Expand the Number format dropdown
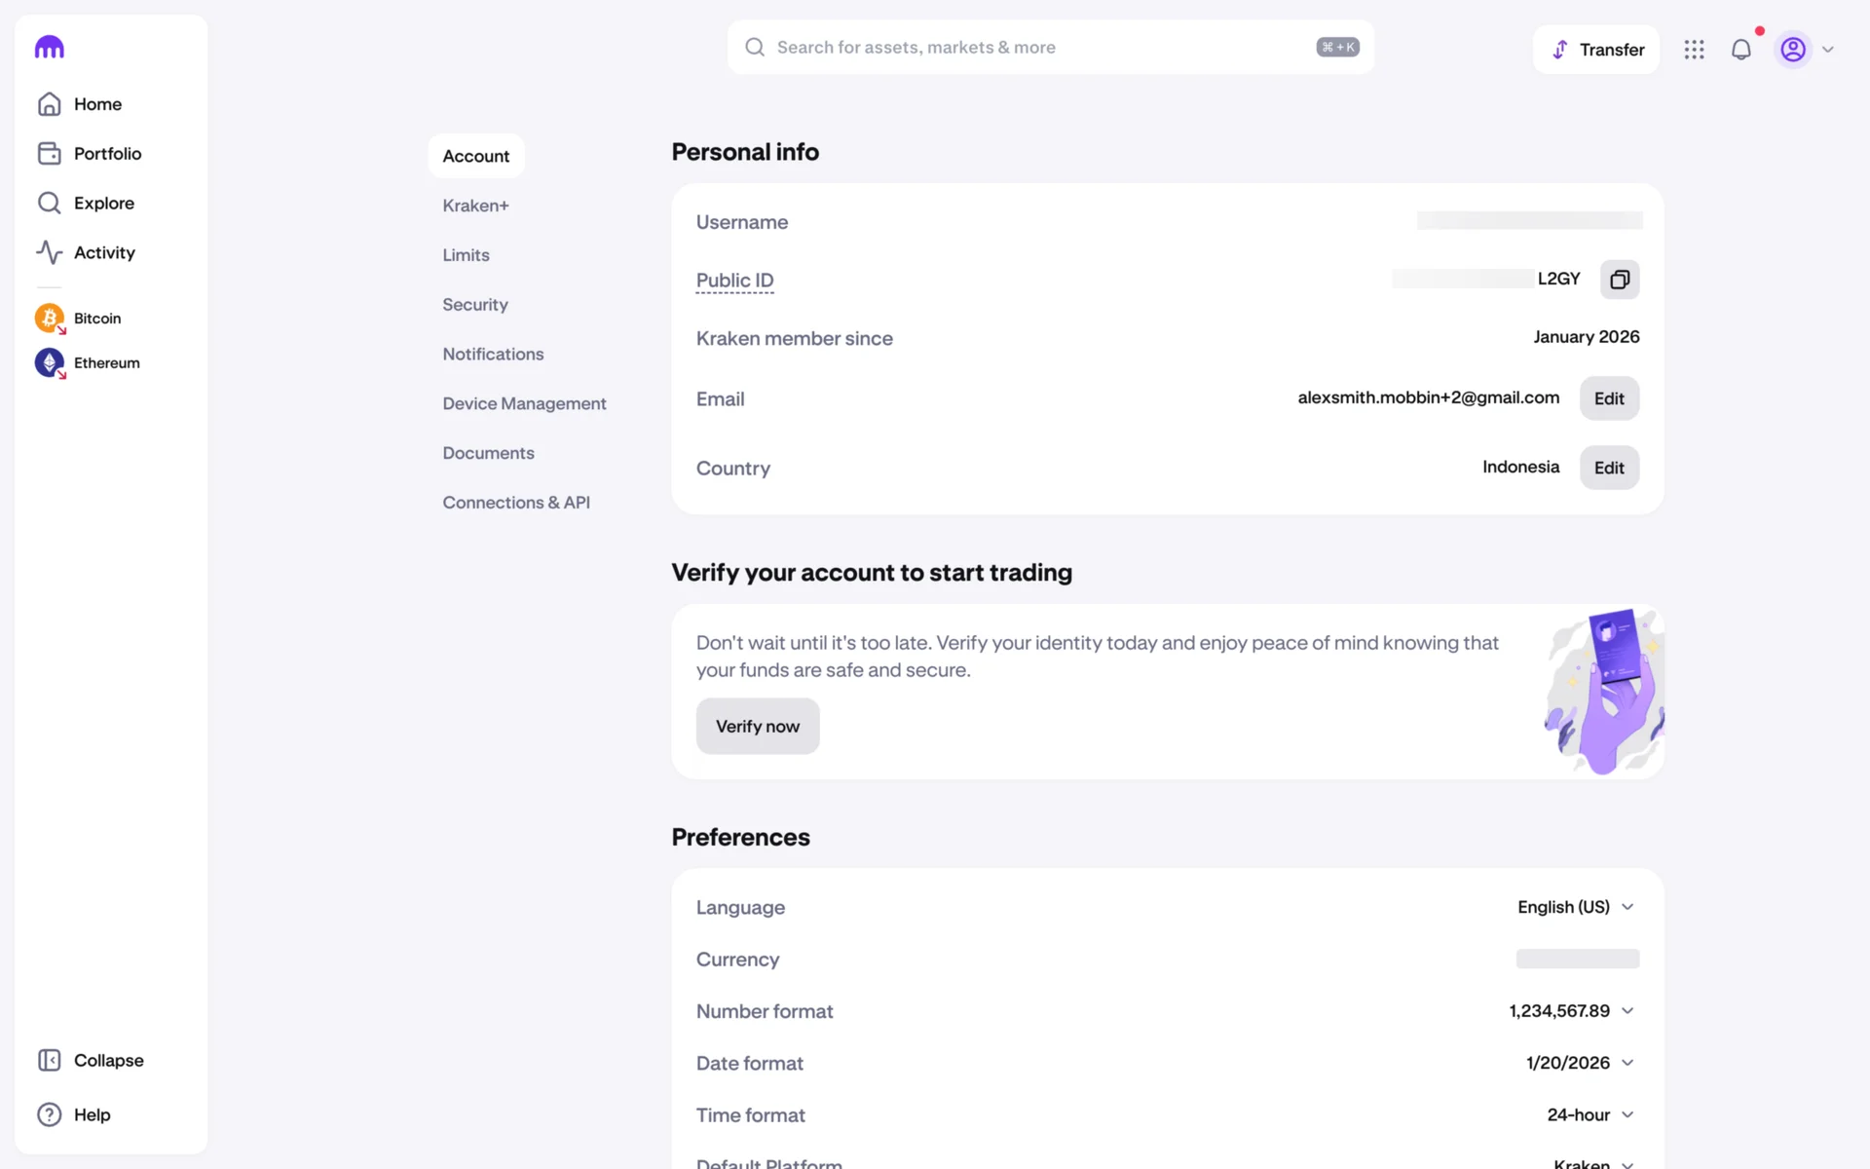The image size is (1870, 1169). point(1571,1011)
